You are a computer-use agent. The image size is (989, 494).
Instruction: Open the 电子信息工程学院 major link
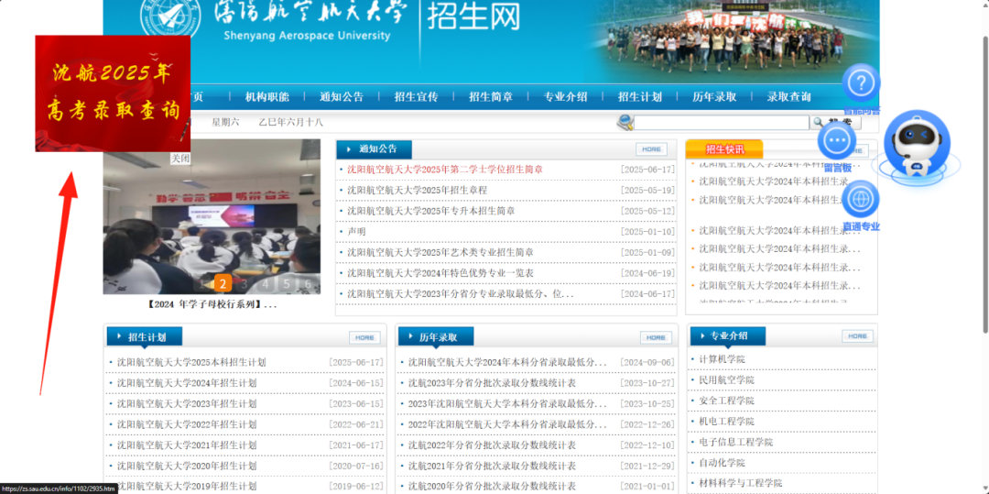pos(735,442)
